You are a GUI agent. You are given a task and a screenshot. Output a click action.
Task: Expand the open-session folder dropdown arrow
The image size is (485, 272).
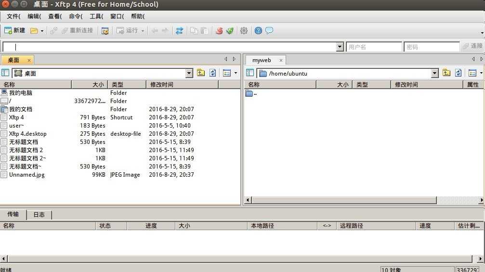point(42,31)
